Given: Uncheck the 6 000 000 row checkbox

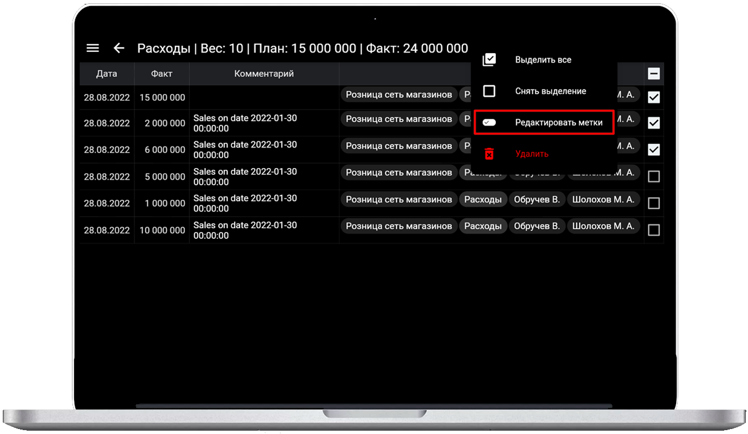Looking at the screenshot, I should coord(653,150).
